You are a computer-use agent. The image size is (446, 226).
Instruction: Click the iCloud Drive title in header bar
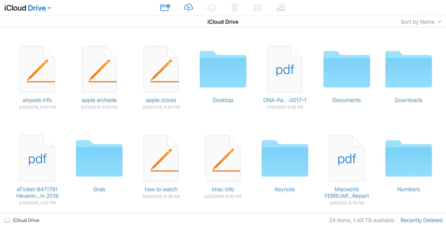coord(222,22)
